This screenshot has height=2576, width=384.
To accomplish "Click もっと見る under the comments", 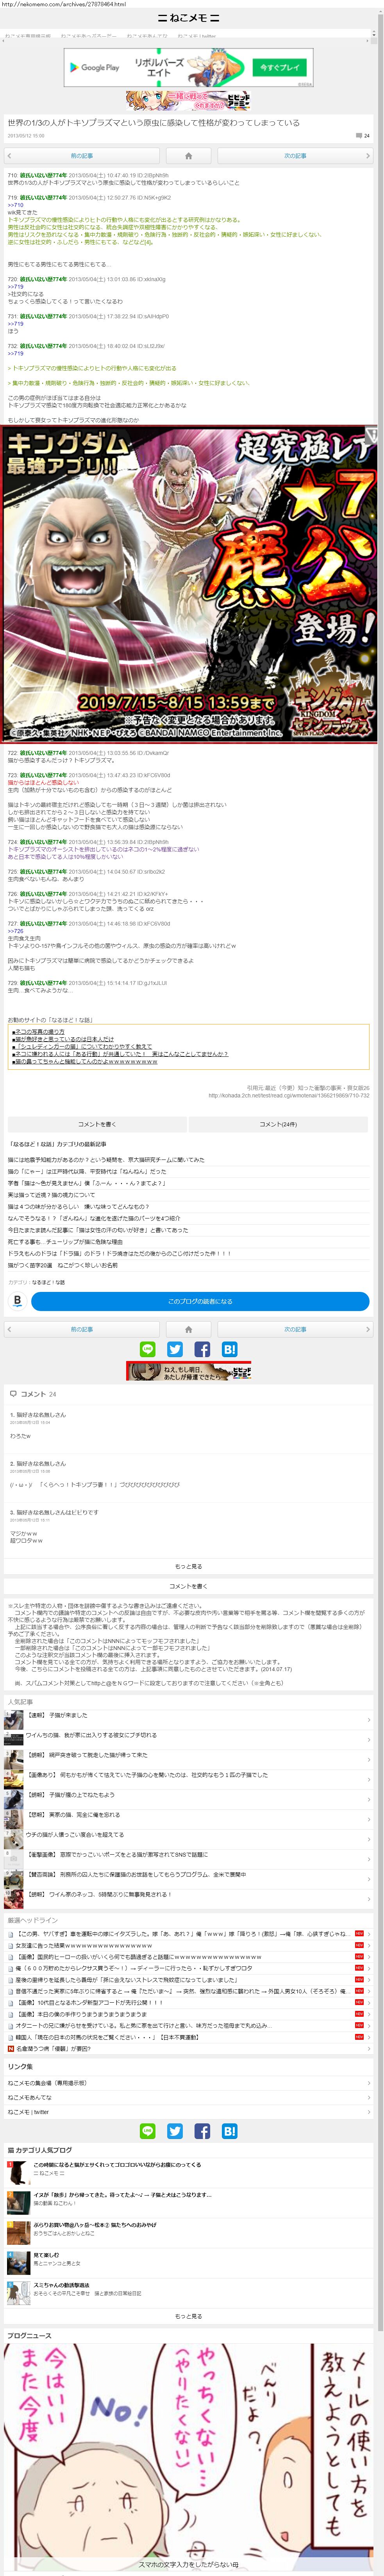I will click(x=188, y=1567).
